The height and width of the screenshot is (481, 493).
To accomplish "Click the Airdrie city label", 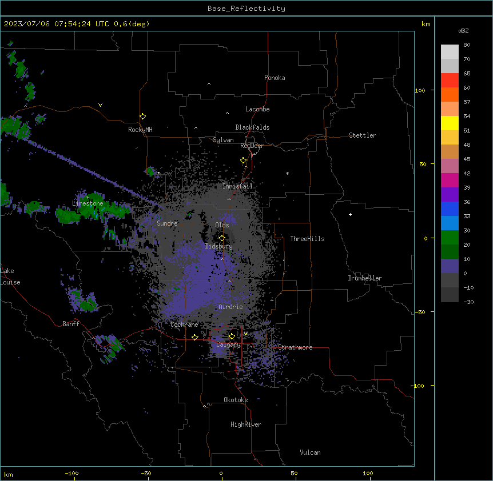I will 230,307.
